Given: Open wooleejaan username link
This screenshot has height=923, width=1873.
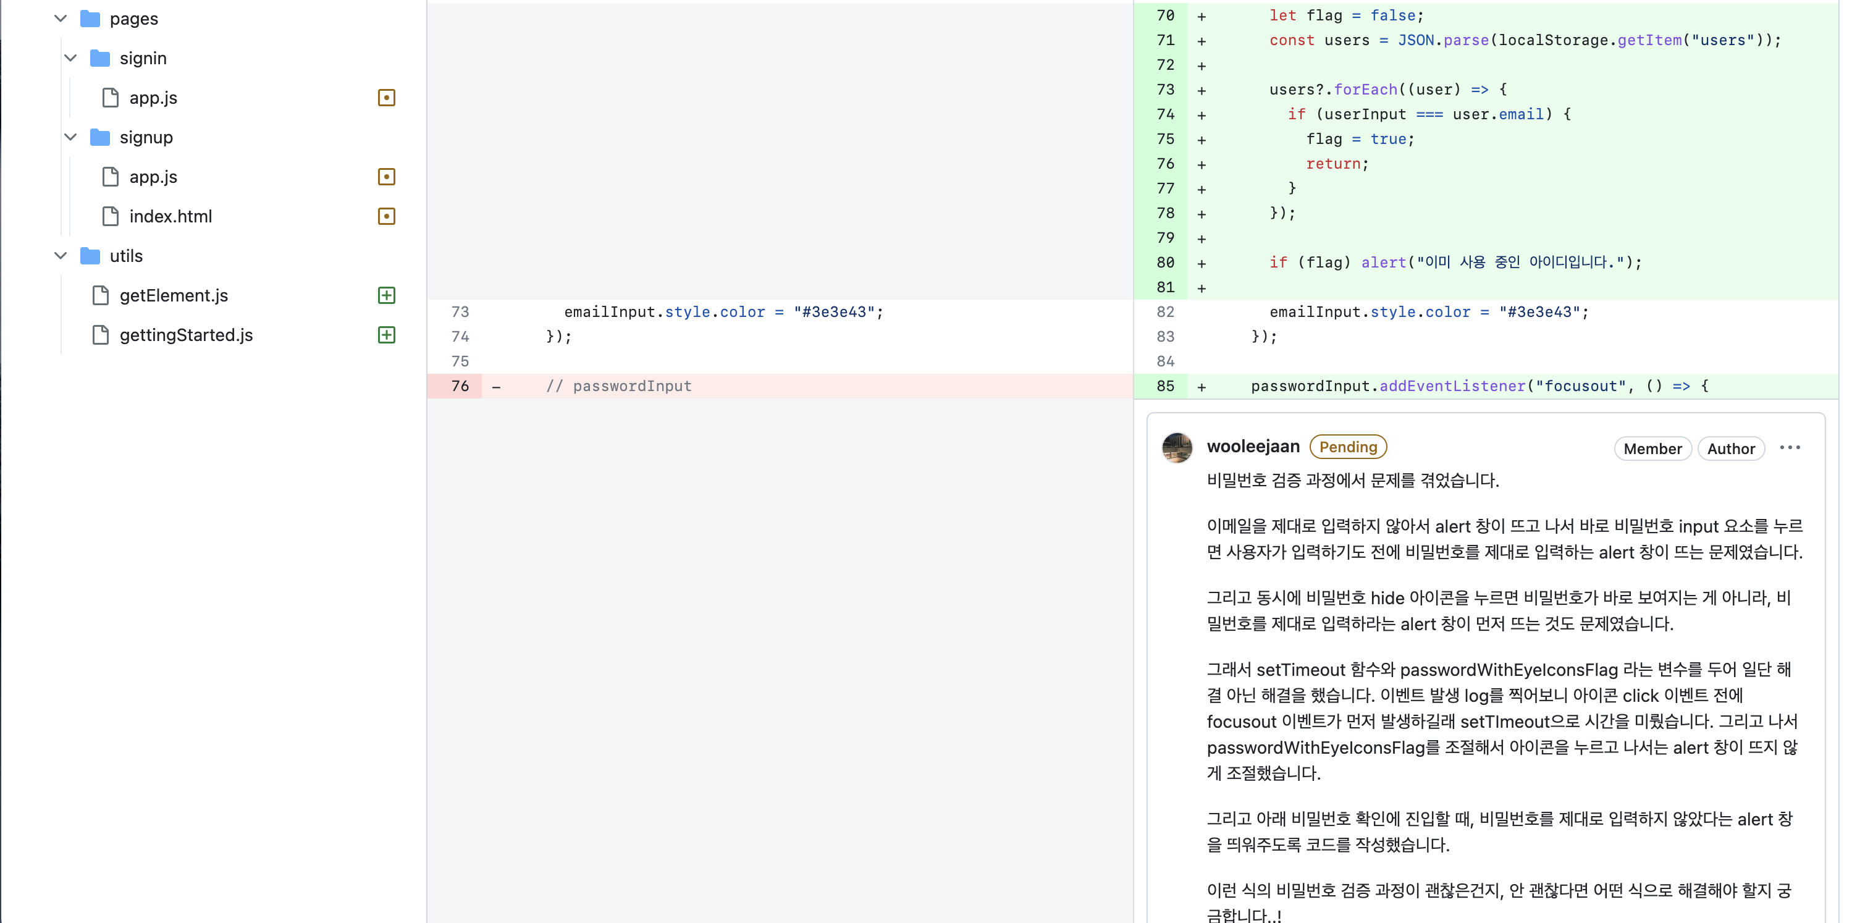Looking at the screenshot, I should 1253,447.
